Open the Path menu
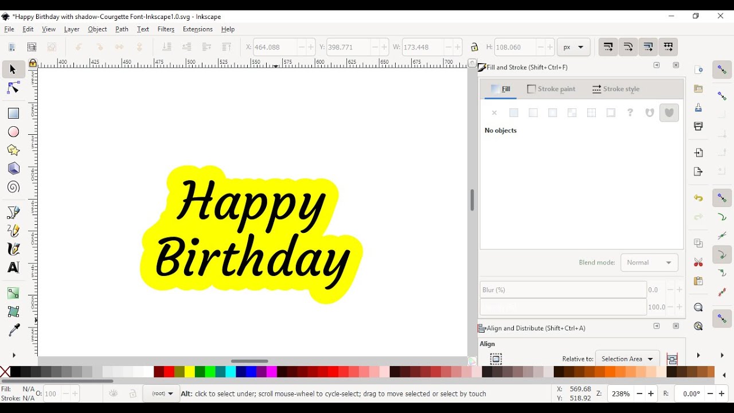The image size is (734, 413). pyautogui.click(x=122, y=29)
